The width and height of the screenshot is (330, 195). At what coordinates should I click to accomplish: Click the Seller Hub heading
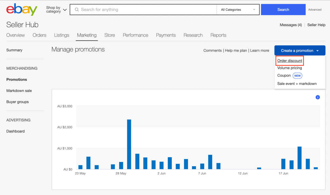pyautogui.click(x=22, y=25)
